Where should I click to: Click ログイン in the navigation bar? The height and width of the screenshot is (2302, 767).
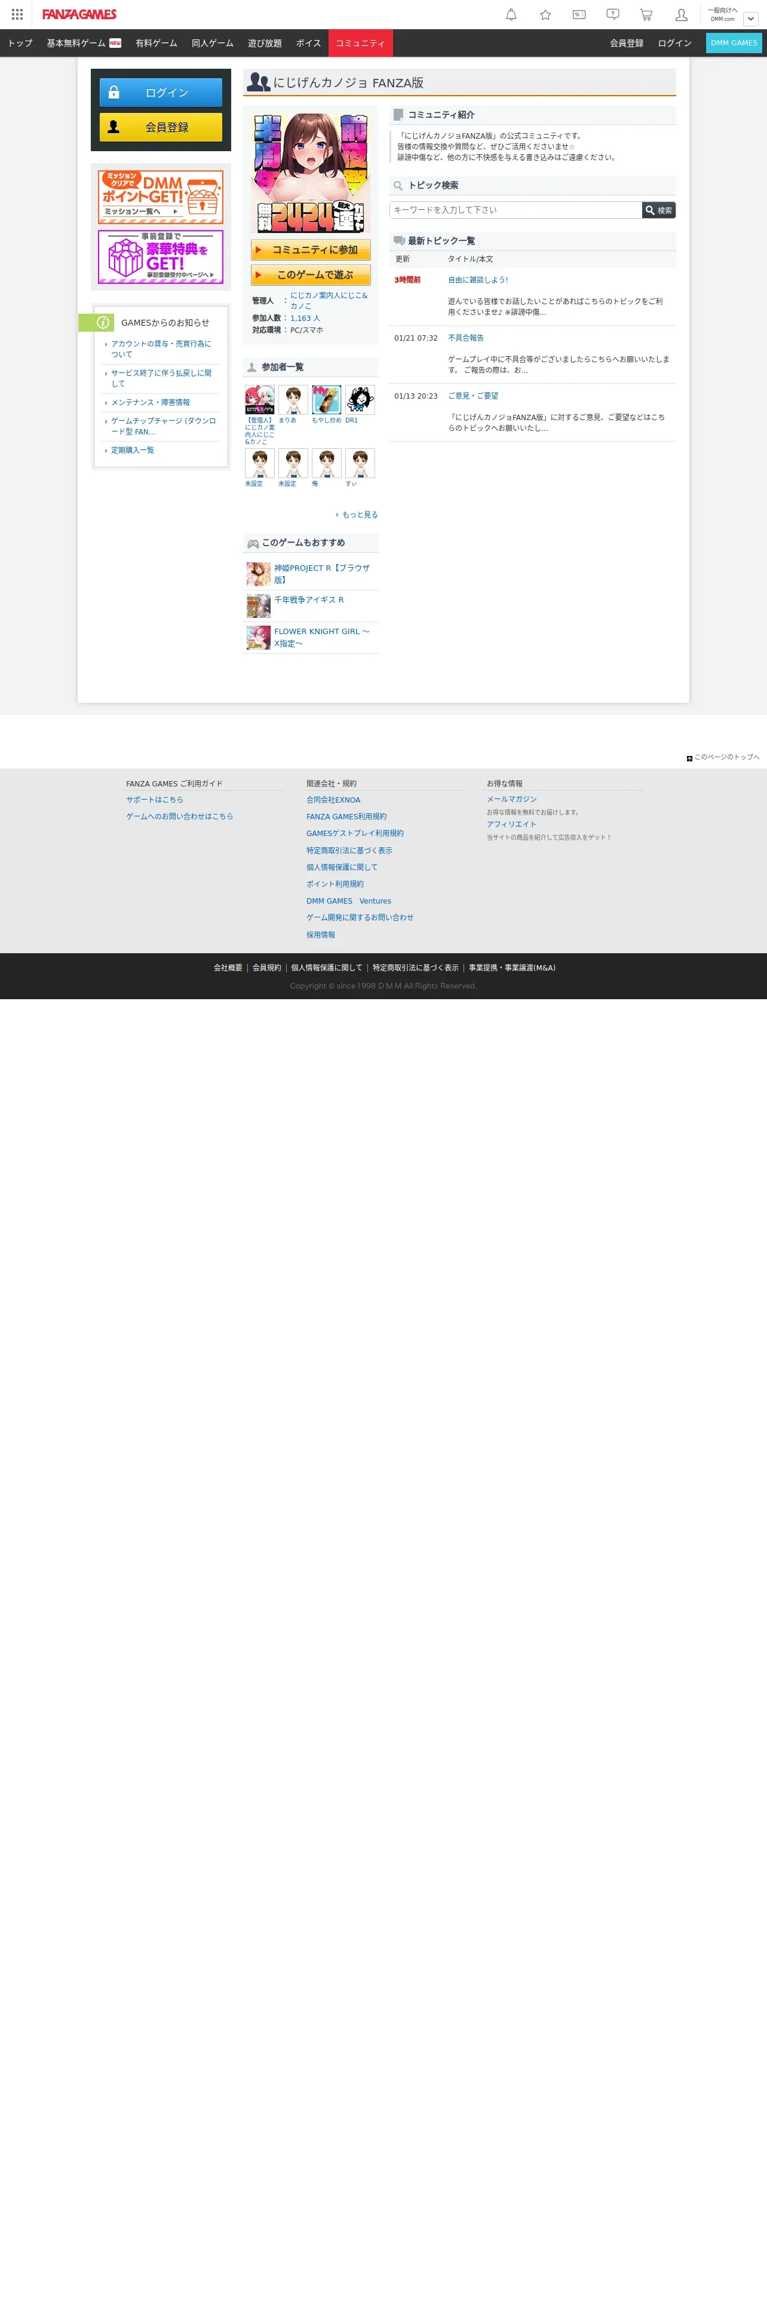pos(675,43)
